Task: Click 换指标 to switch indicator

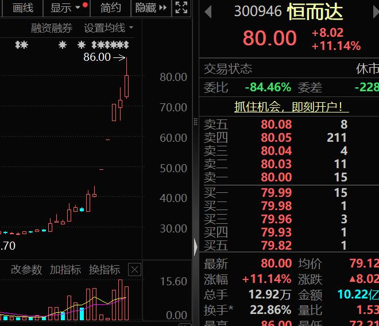Action: 105,269
